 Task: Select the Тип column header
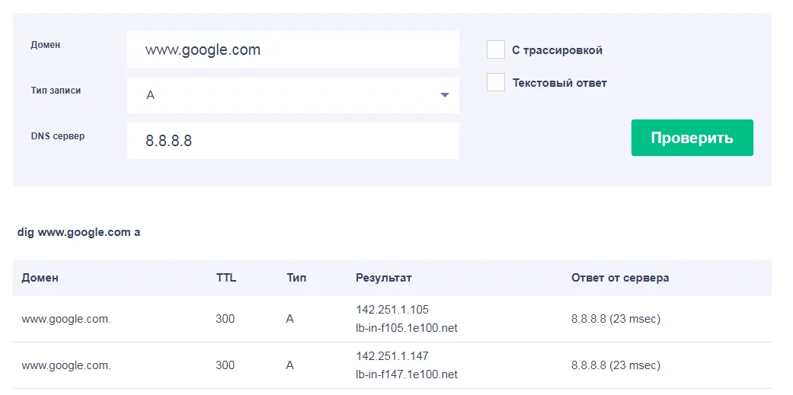click(x=296, y=278)
